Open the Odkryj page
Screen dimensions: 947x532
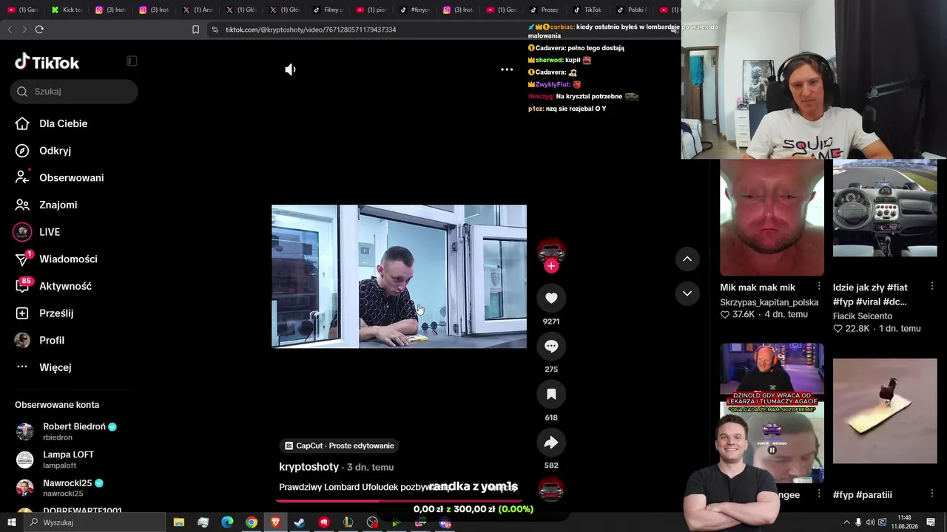[44, 151]
